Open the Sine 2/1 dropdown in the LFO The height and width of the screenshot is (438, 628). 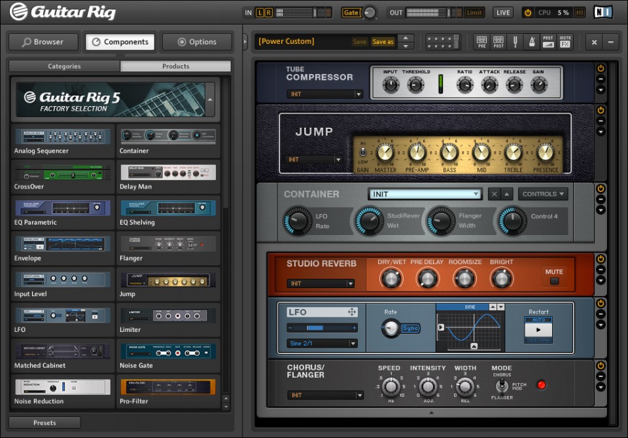tap(321, 343)
